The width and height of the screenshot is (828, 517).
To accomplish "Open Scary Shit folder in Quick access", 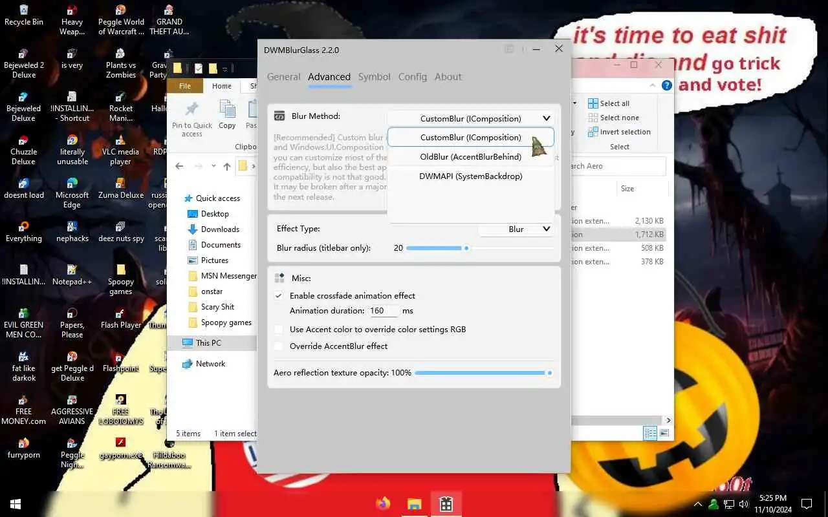I will [217, 307].
